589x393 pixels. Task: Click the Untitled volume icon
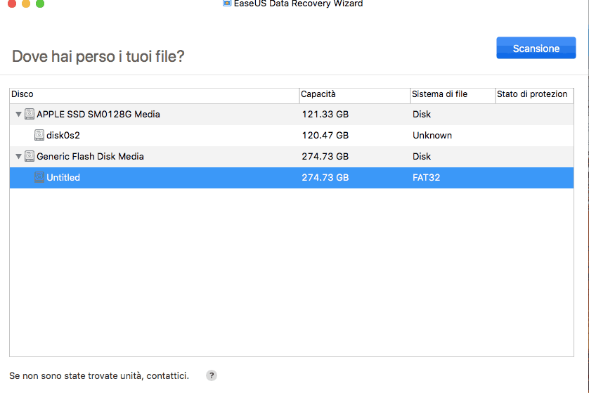point(39,177)
